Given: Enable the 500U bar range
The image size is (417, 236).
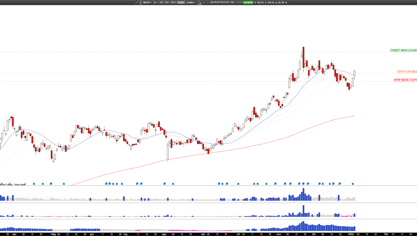Looking at the screenshot, I should (x=173, y=2).
